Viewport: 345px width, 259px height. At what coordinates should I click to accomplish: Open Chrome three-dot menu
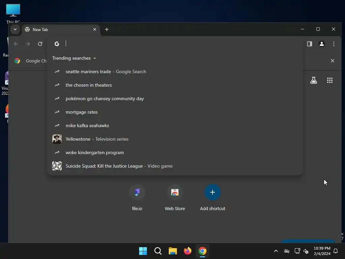click(334, 44)
